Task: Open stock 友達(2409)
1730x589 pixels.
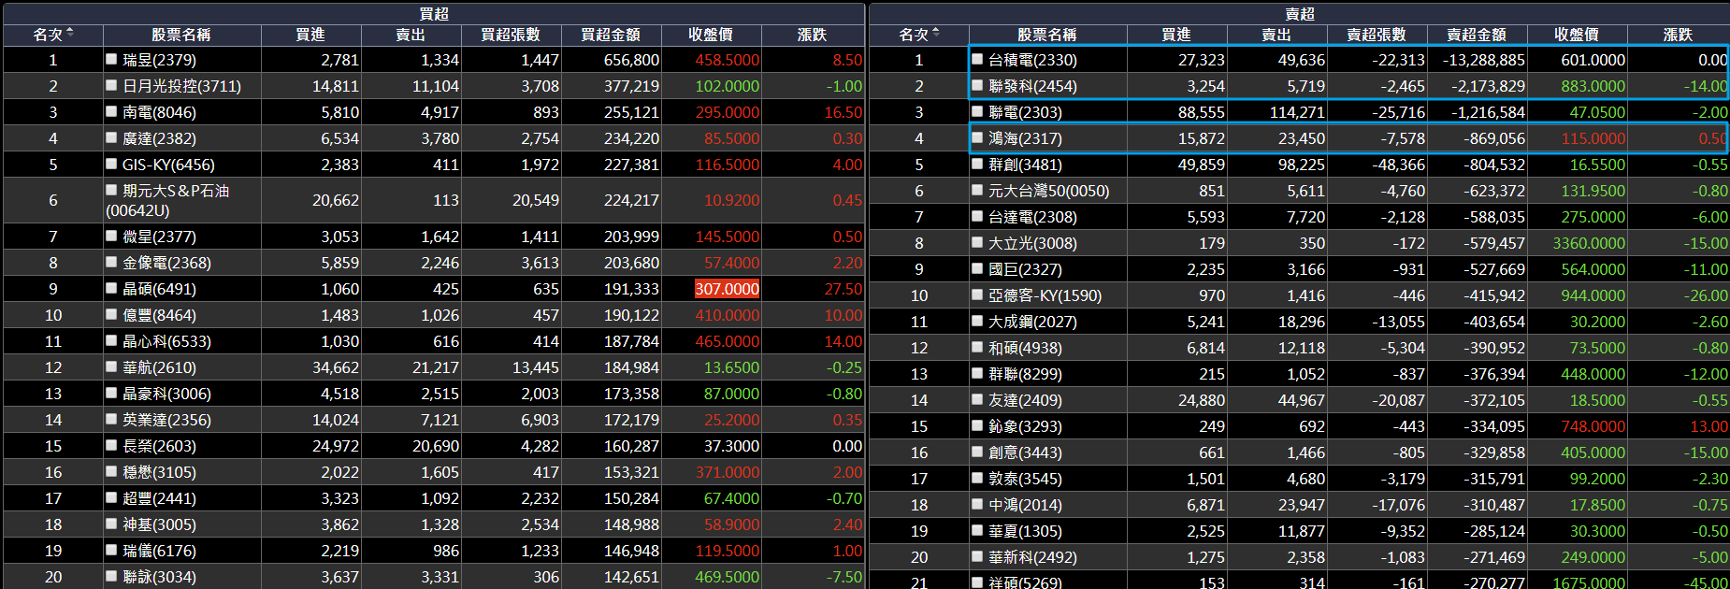Action: pyautogui.click(x=1026, y=400)
